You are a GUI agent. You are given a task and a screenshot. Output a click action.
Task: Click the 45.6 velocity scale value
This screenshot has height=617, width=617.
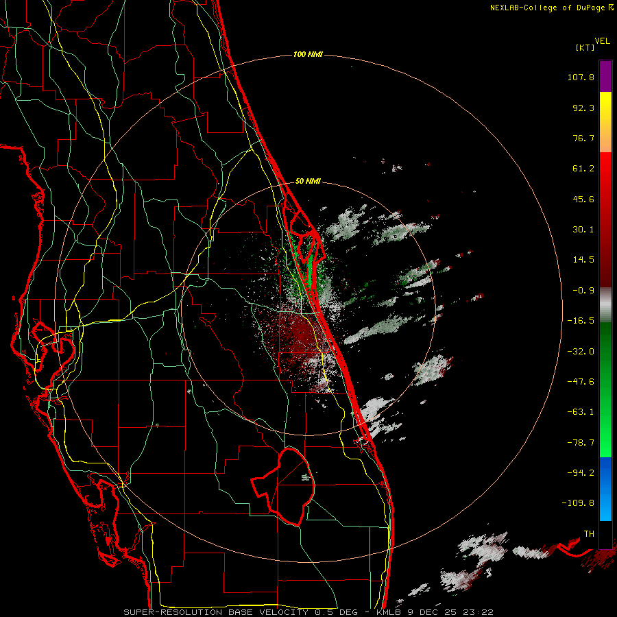click(x=583, y=199)
